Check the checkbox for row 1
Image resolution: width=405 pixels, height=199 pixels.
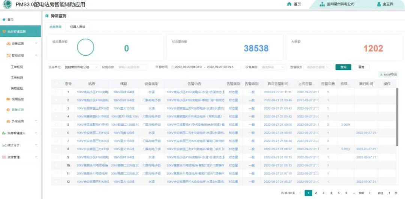coord(57,92)
